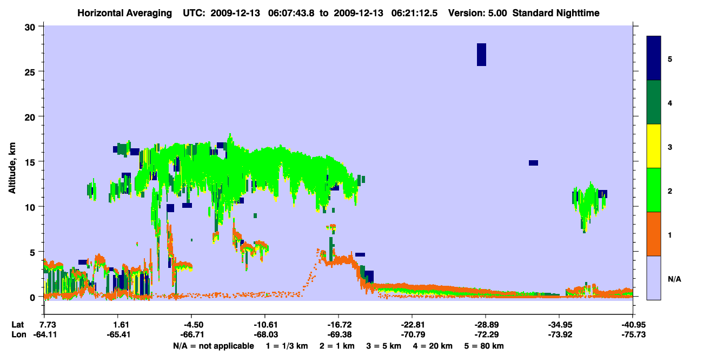This screenshot has height=361, width=703.
Task: Click longitude value -73.92
Action: point(559,335)
